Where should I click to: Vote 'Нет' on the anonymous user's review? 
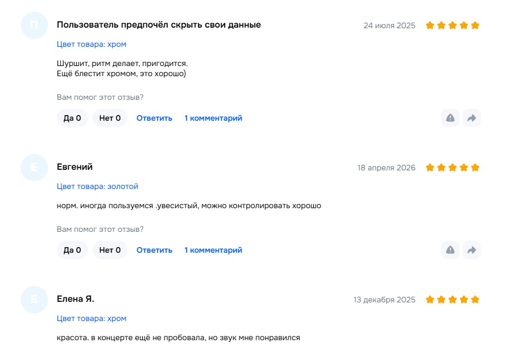tap(110, 118)
